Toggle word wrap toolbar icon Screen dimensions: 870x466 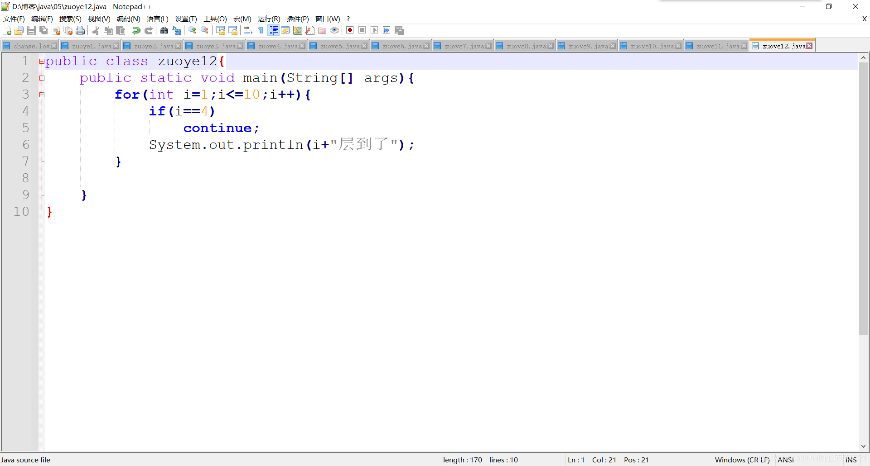pyautogui.click(x=248, y=30)
